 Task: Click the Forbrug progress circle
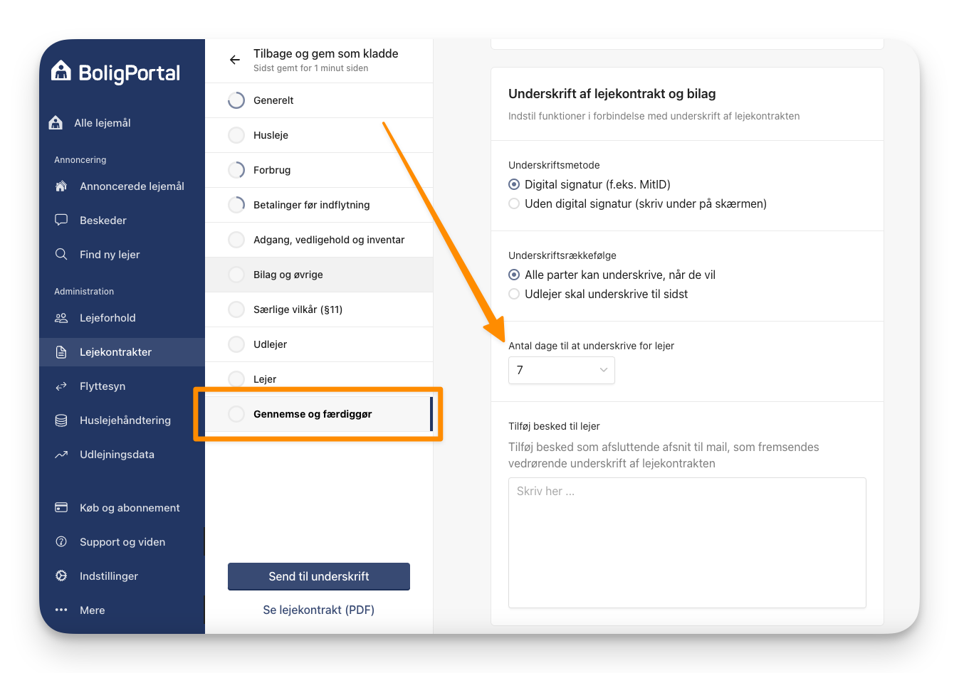[x=236, y=170]
